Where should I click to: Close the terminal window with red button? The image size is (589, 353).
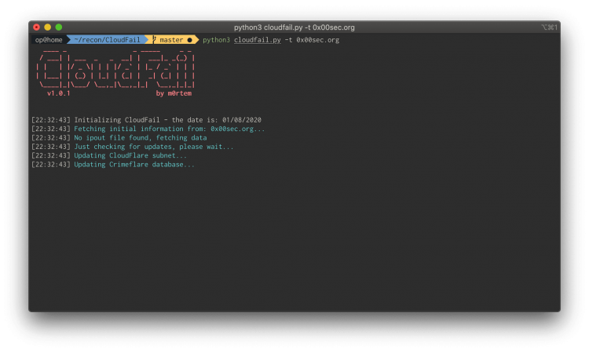[x=36, y=27]
